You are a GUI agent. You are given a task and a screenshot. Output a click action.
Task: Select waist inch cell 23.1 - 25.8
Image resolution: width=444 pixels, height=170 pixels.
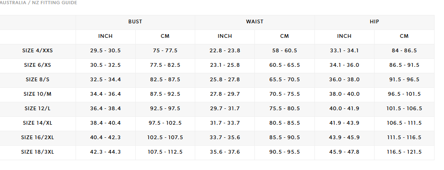pos(225,65)
